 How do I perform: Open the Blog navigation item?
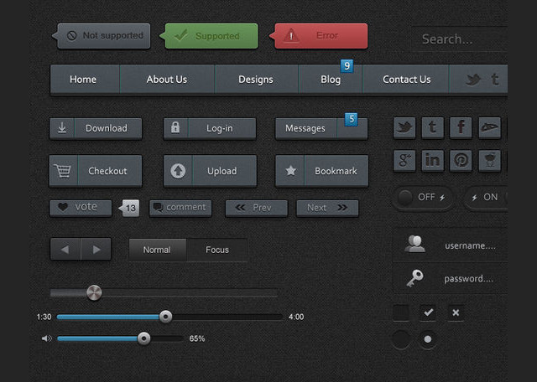pos(331,80)
